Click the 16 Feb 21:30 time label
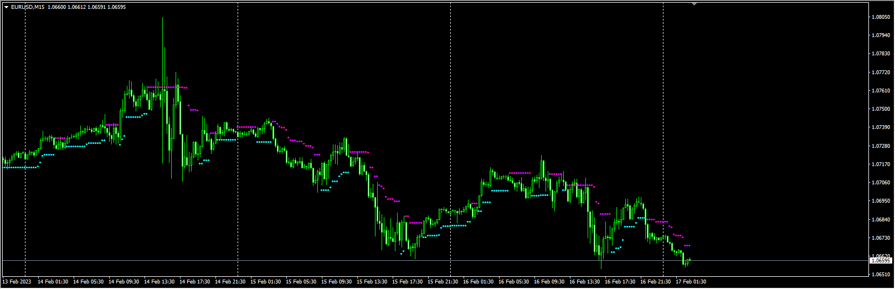Viewport: 895px width, 289px height. pyautogui.click(x=656, y=282)
